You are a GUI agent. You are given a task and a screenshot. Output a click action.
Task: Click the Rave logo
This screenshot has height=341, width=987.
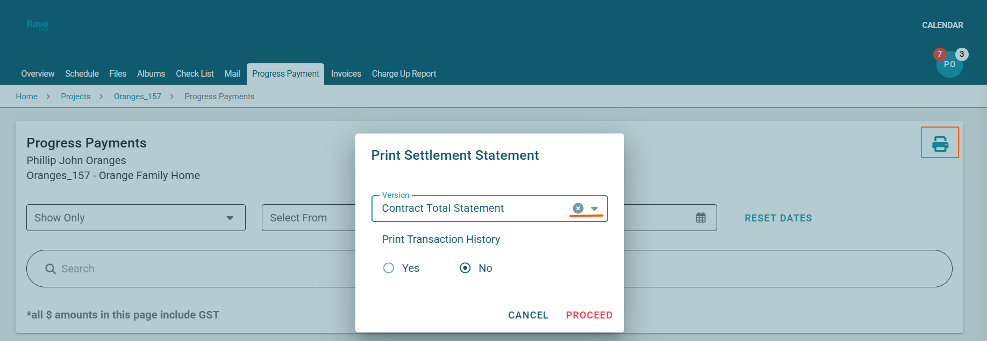click(x=37, y=25)
